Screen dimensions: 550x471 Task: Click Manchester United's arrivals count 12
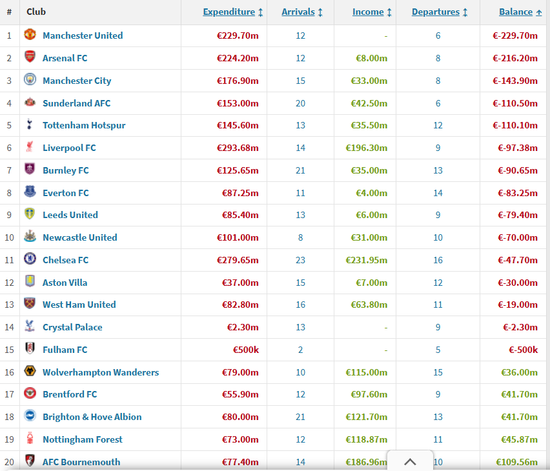(300, 35)
